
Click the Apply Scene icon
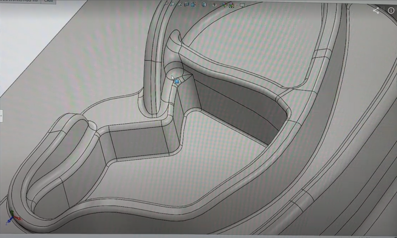pos(232,4)
